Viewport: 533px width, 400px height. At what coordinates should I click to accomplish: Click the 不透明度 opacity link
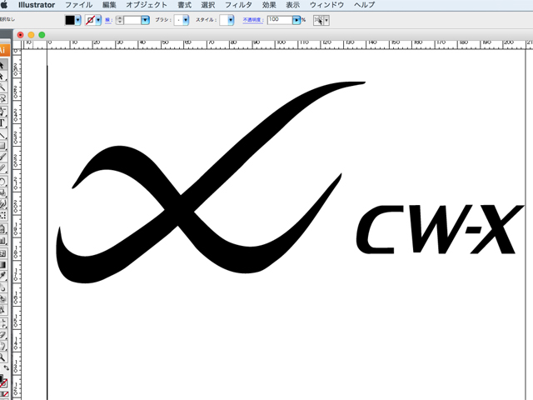click(253, 19)
